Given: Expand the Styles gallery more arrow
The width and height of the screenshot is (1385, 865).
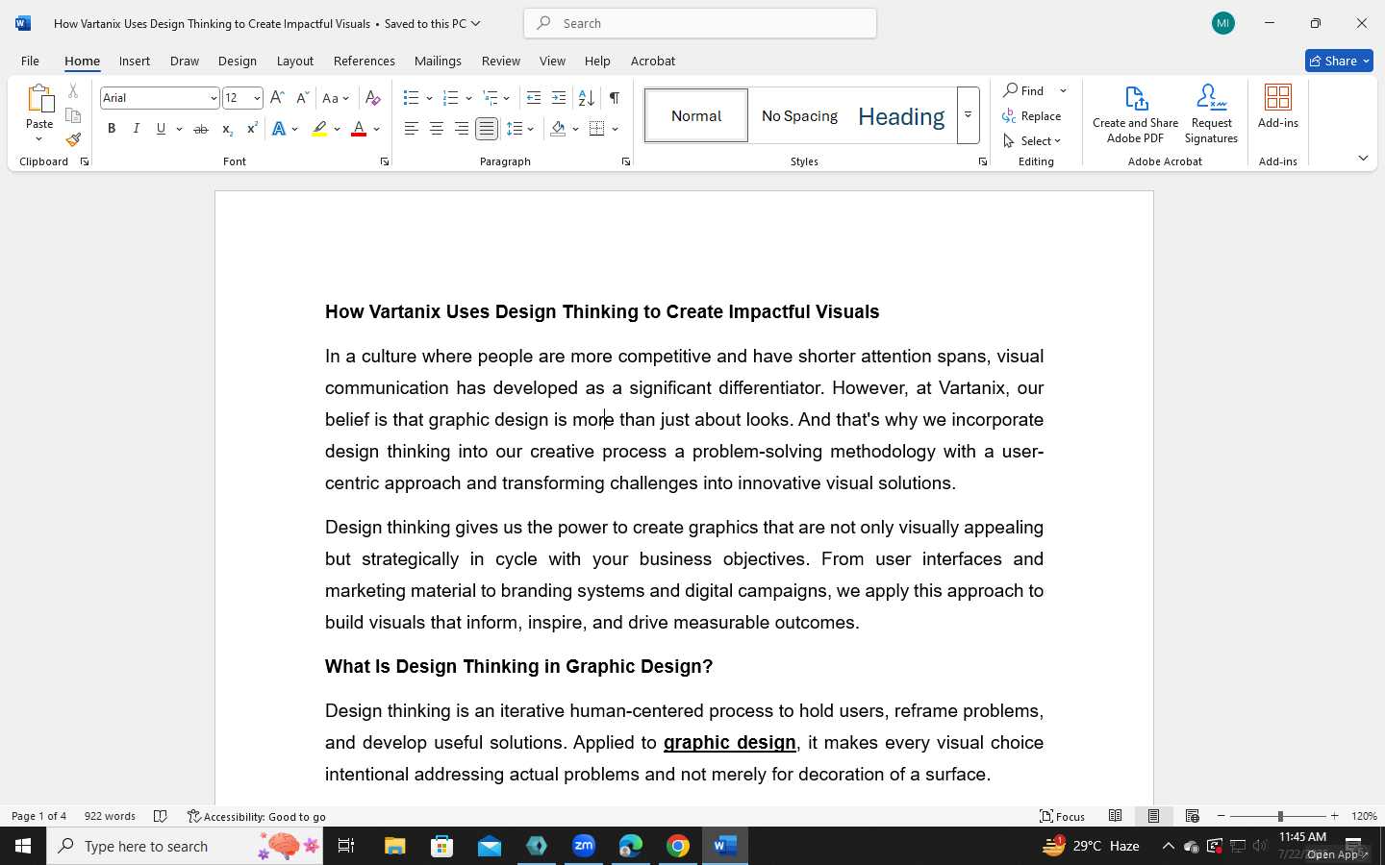Looking at the screenshot, I should point(969,115).
